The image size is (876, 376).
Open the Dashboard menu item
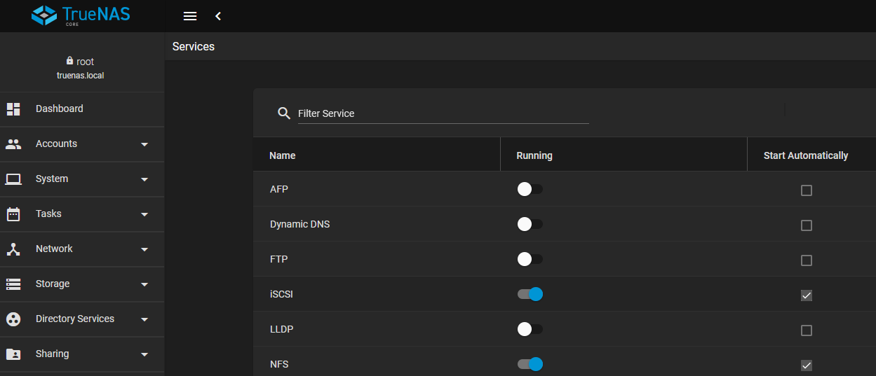(x=60, y=109)
